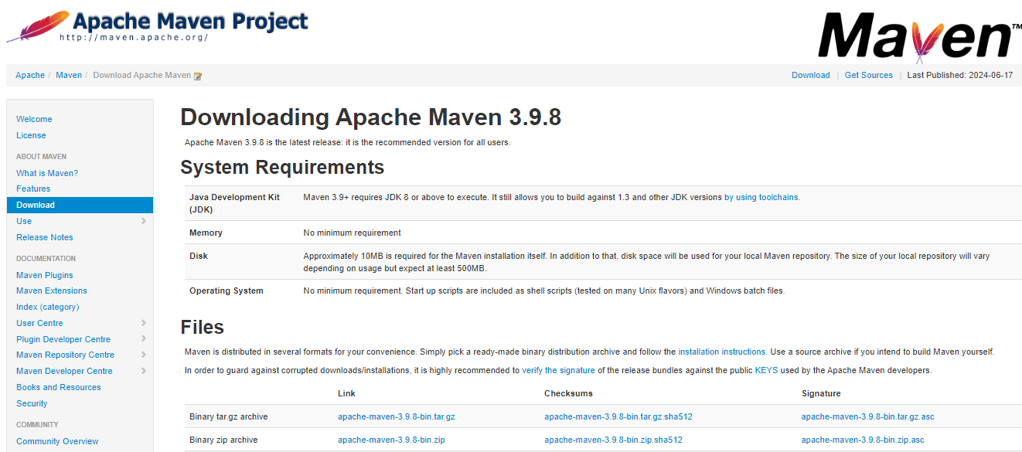Screen dimensions: 1022x452
Task: Select Maven Plugins in the sidebar
Action: (44, 275)
